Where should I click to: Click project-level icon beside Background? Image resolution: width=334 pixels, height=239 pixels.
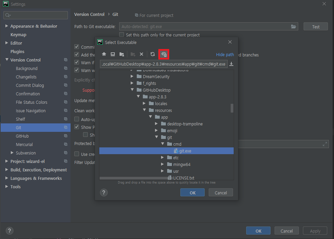66,68
